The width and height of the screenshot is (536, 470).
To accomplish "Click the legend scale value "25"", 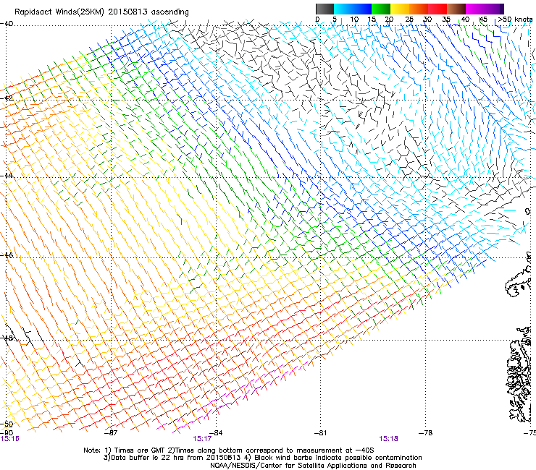I will [409, 19].
